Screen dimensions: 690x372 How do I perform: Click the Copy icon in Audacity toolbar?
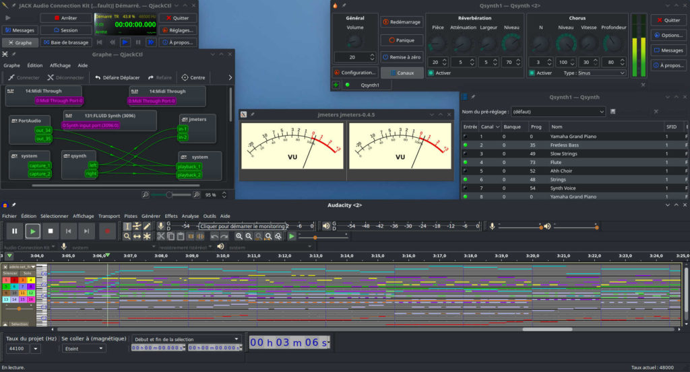pyautogui.click(x=170, y=237)
